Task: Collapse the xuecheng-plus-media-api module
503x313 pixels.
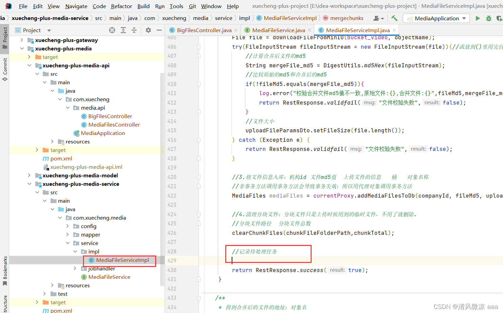Action: click(x=29, y=65)
